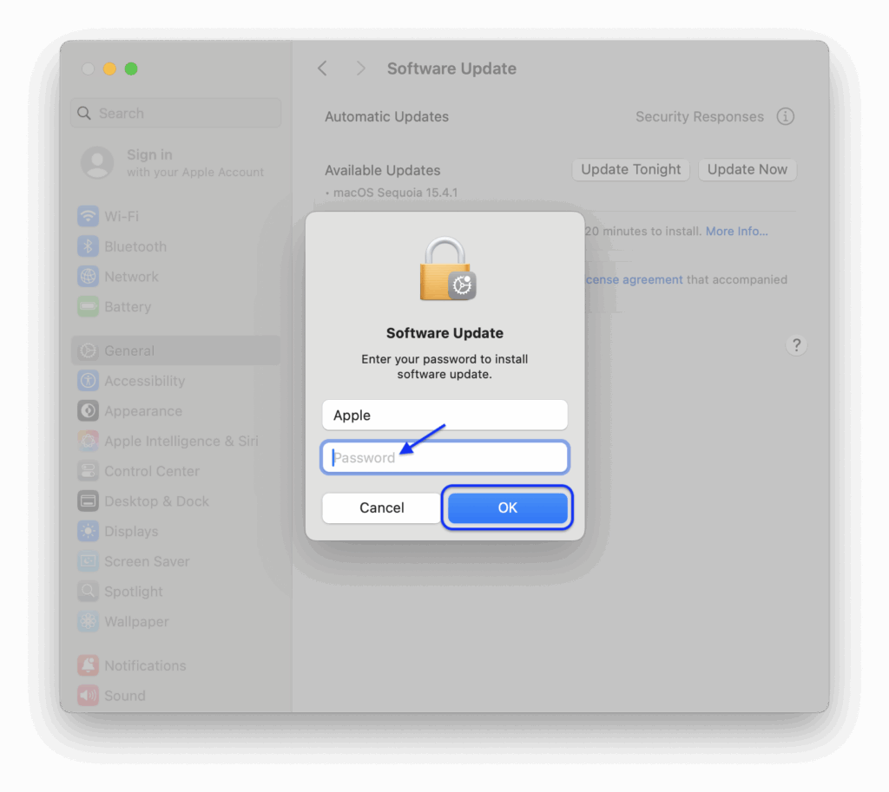
Task: Click the Available Updates label
Action: 382,170
